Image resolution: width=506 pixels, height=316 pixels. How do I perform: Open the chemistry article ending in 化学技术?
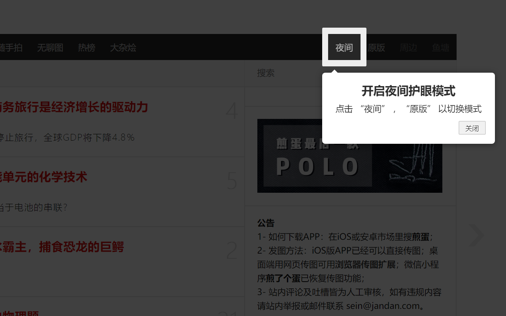tap(43, 177)
